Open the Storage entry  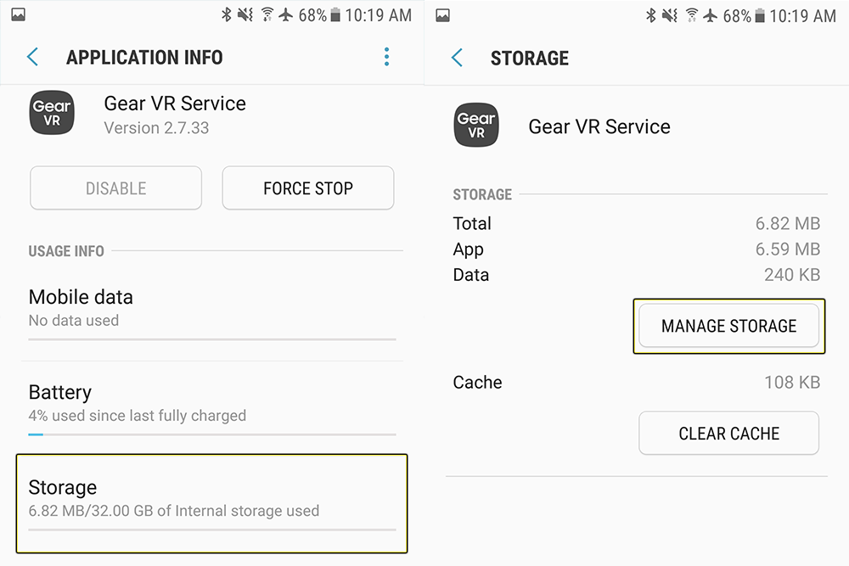pyautogui.click(x=211, y=503)
